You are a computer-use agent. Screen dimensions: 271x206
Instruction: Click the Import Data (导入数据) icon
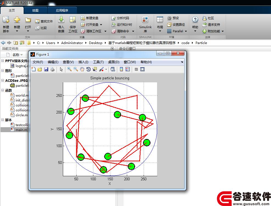[x=61, y=20]
